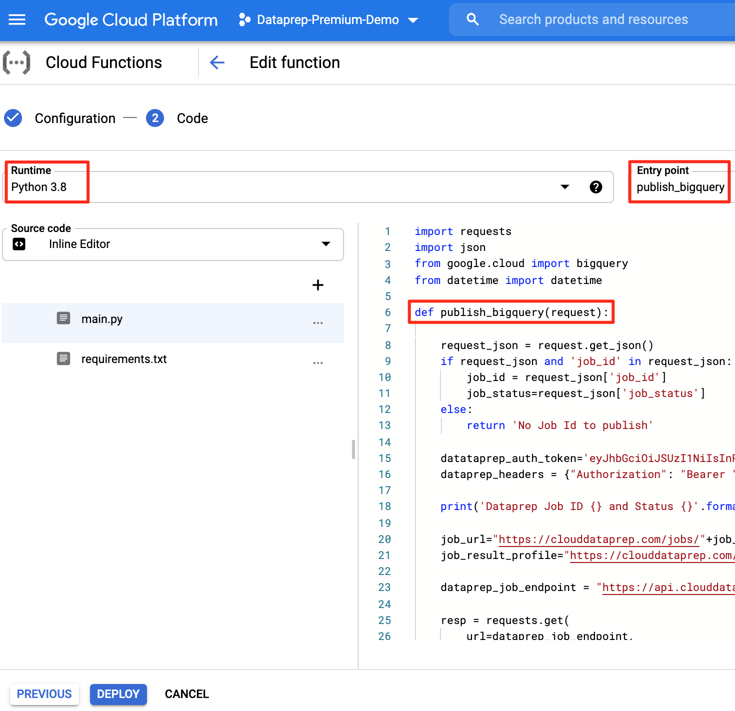Open main.py overflow options menu

[x=317, y=323]
